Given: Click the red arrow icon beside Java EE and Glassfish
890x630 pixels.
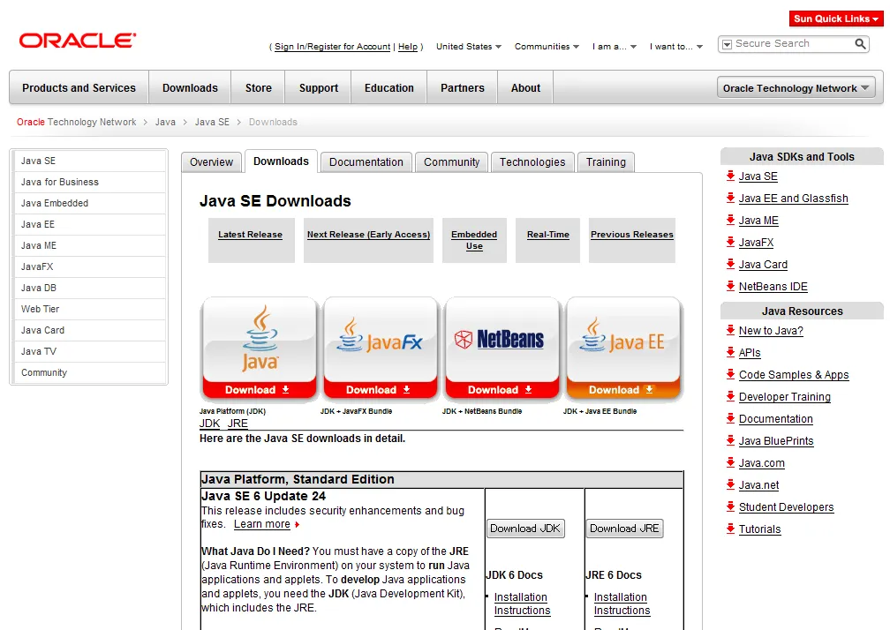Looking at the screenshot, I should [x=730, y=198].
